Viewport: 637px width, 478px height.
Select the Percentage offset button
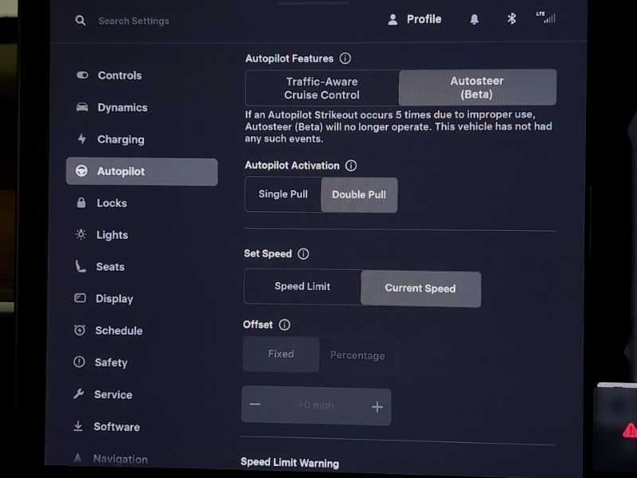(x=358, y=355)
